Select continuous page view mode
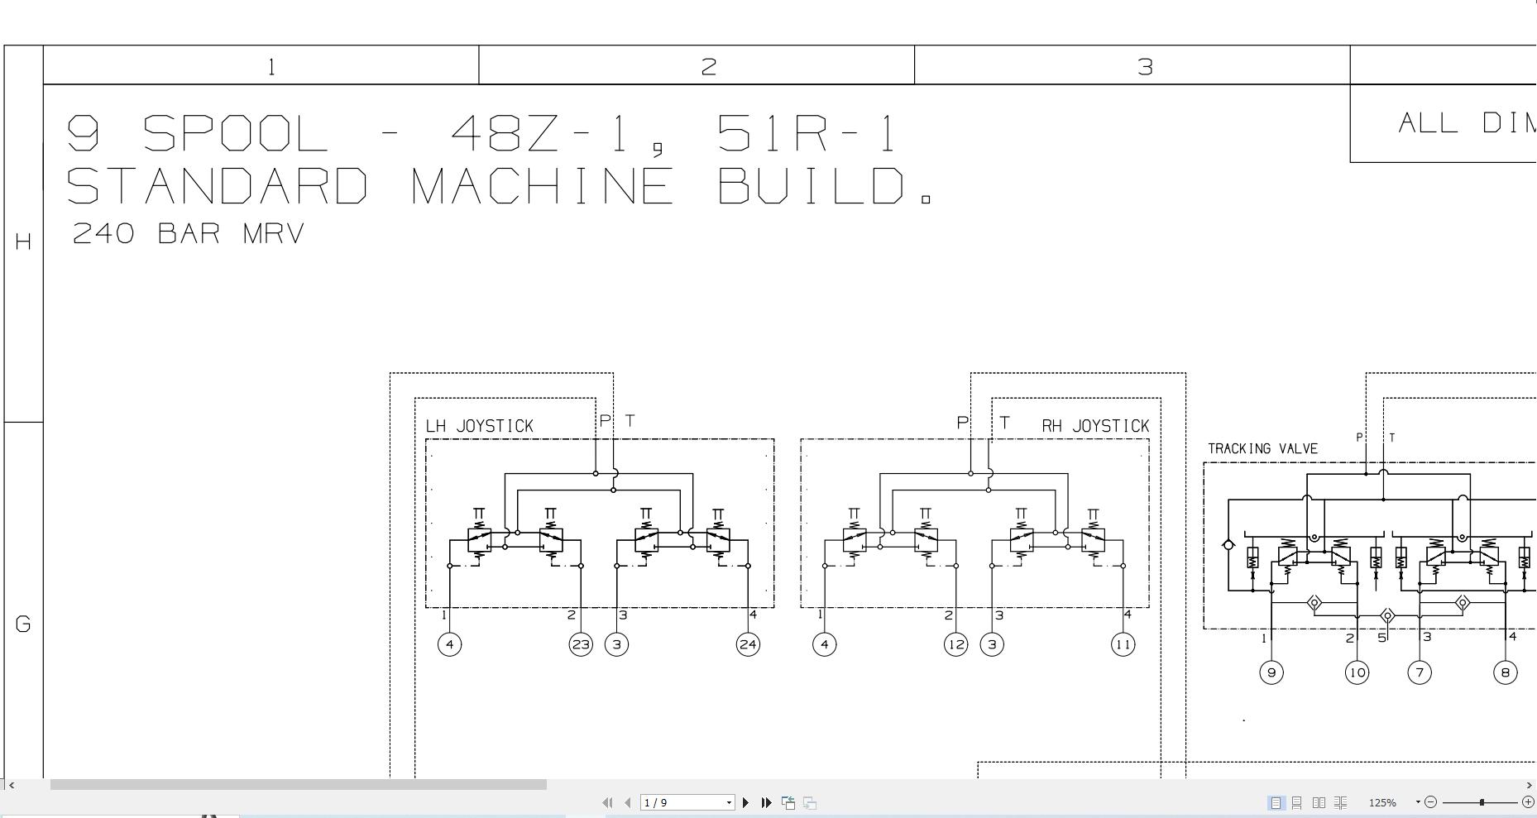 (1297, 802)
